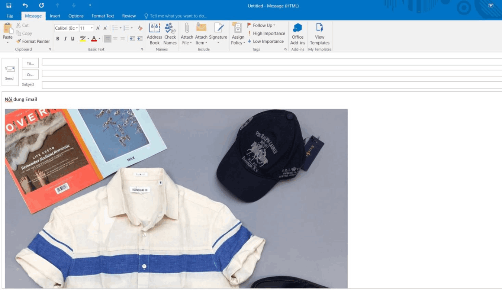The image size is (502, 290).
Task: Click into the To address field
Action: coord(272,62)
